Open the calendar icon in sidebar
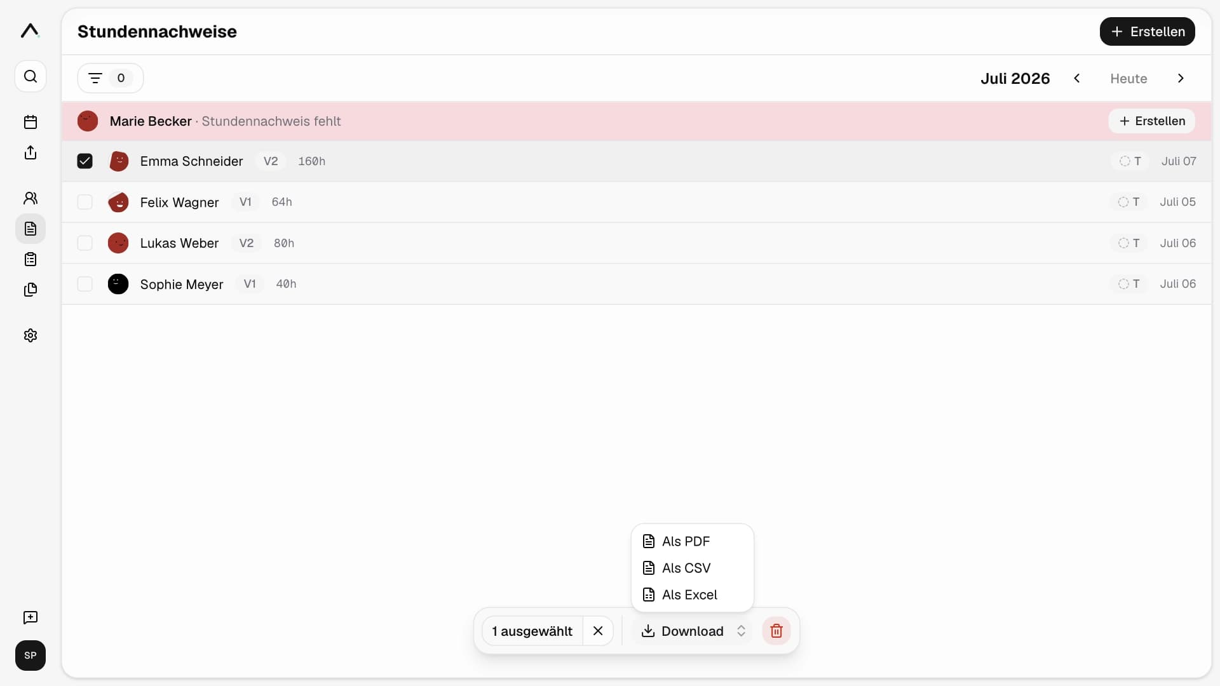1220x686 pixels. (x=30, y=122)
